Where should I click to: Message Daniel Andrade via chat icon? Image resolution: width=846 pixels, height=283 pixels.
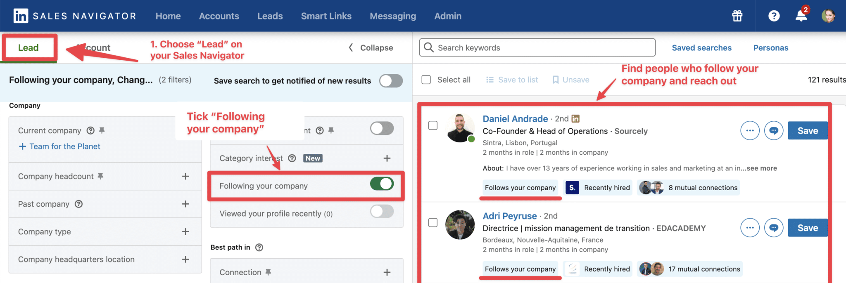[774, 131]
